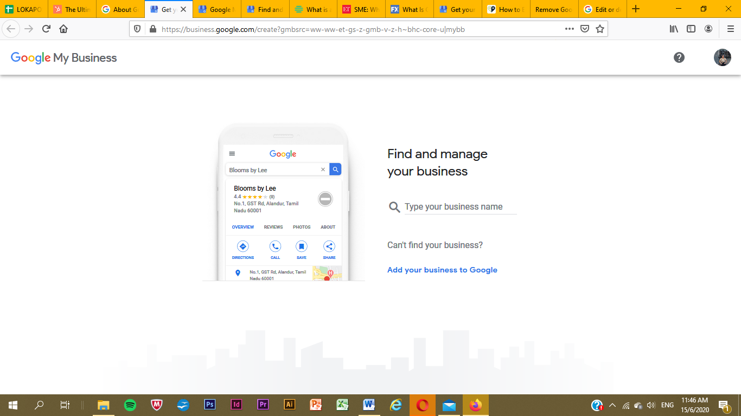The height and width of the screenshot is (416, 741).
Task: Switch to the LOKAPO tab
Action: coord(24,9)
